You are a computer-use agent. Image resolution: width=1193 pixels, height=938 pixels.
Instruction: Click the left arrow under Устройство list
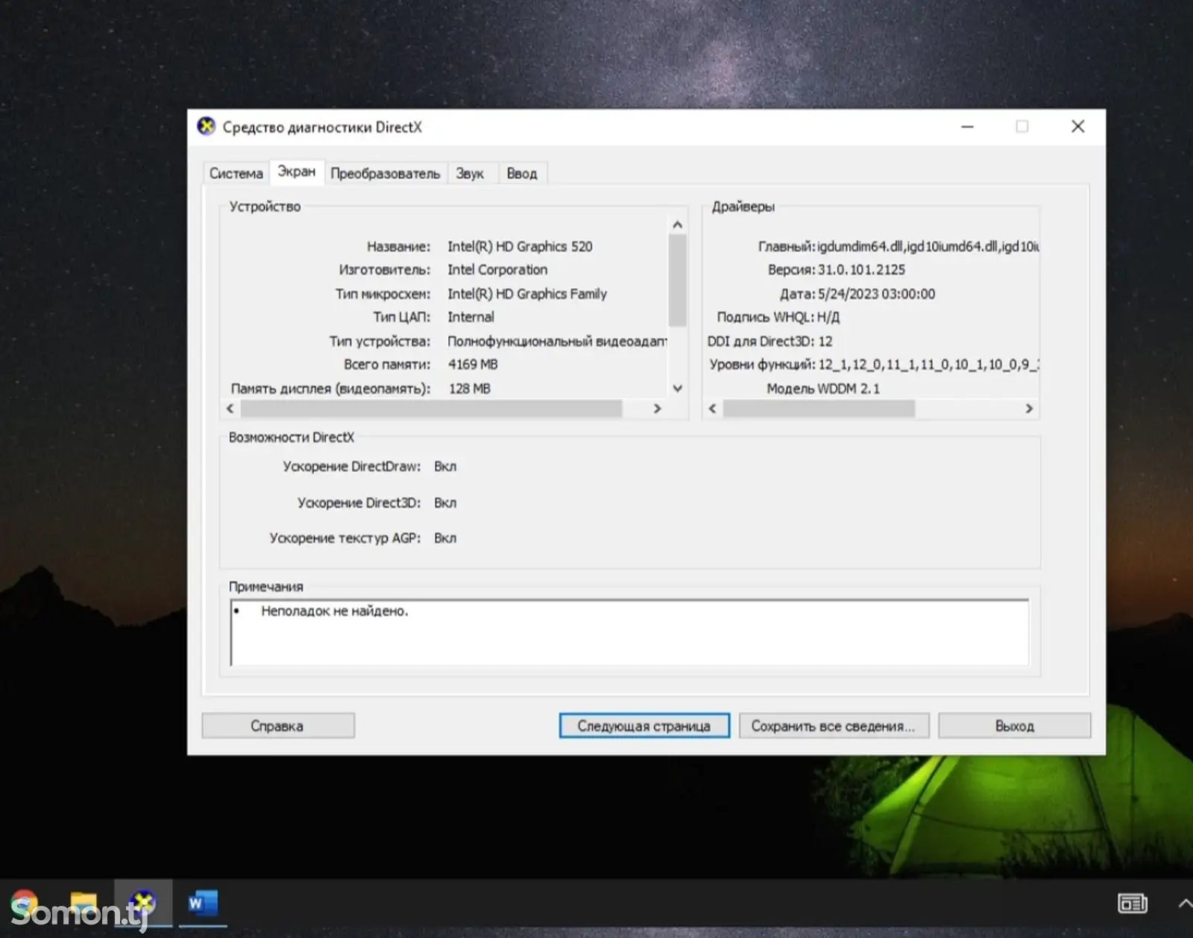pos(230,408)
